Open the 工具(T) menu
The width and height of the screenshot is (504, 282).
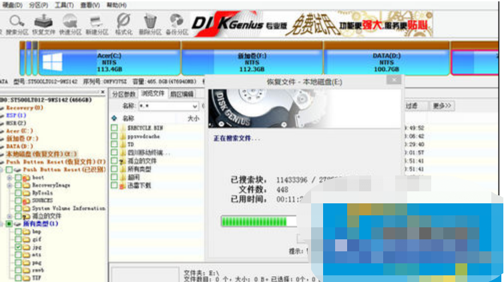(64, 5)
